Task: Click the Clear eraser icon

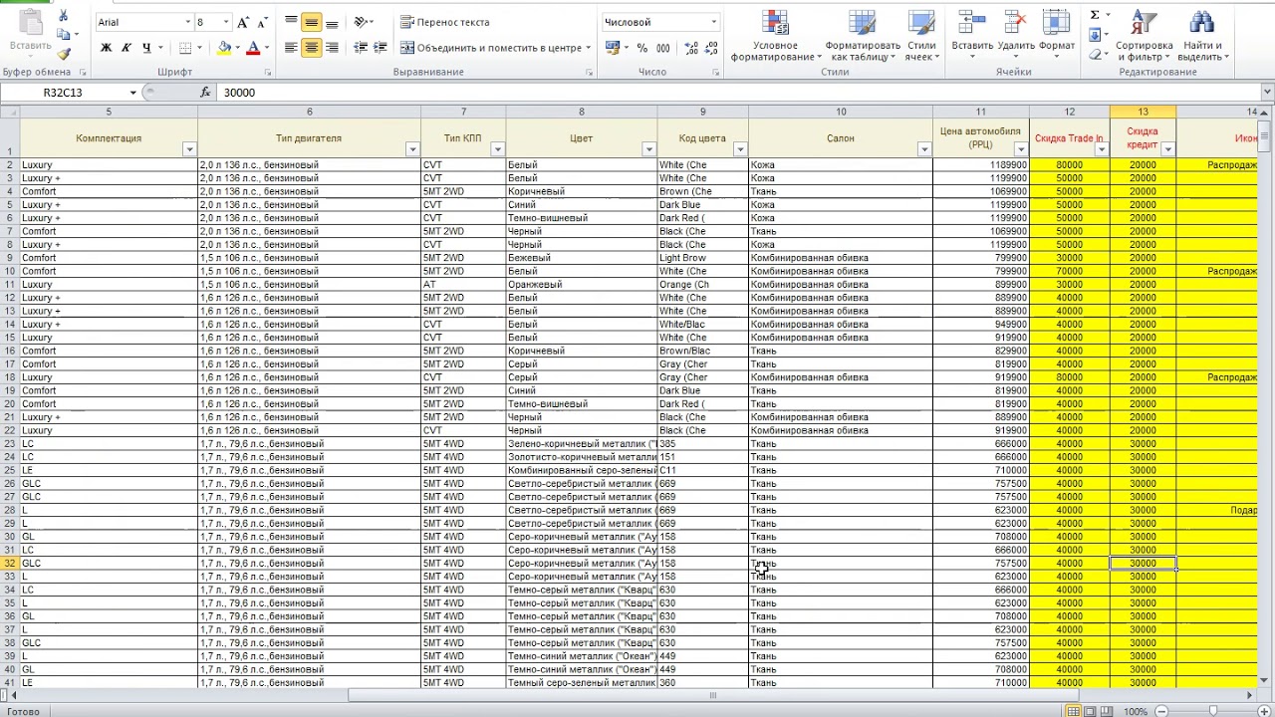Action: point(1095,55)
